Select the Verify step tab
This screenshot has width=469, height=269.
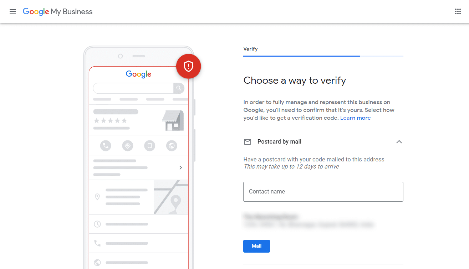coord(250,49)
